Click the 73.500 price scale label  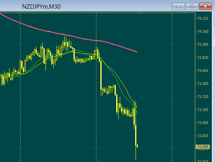[203, 84]
